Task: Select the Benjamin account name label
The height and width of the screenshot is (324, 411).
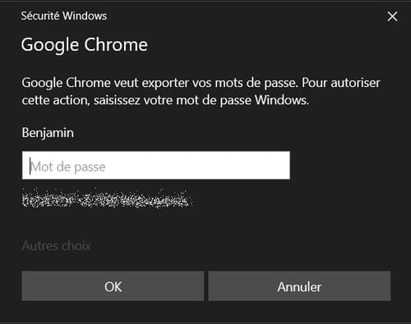Action: click(48, 133)
